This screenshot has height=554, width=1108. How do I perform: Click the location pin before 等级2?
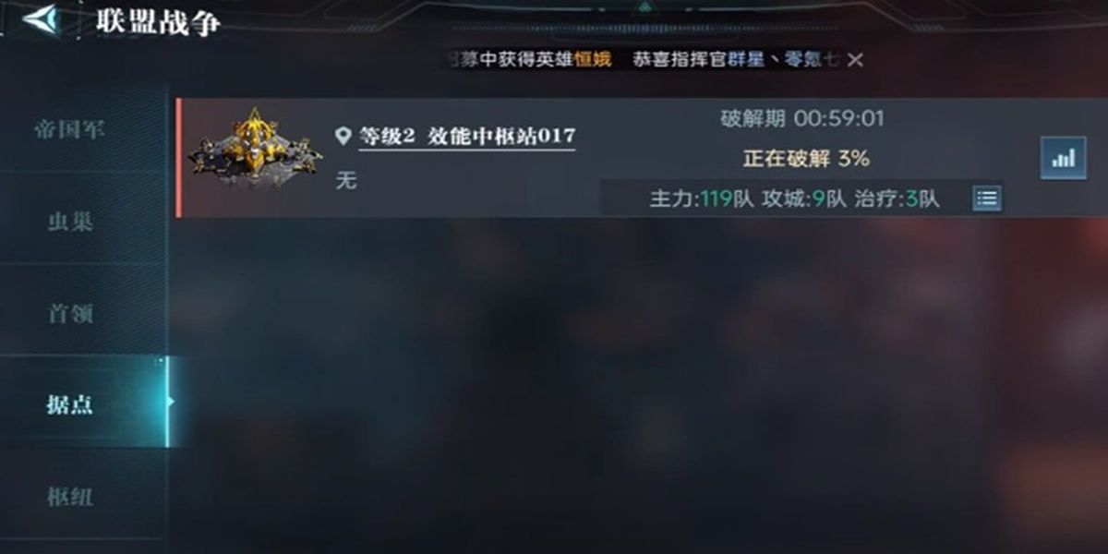[343, 138]
